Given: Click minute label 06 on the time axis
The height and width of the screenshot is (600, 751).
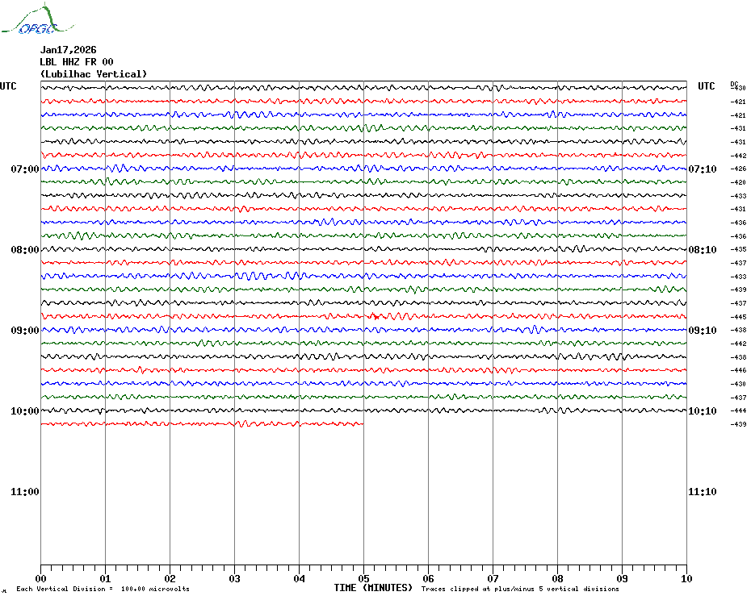Looking at the screenshot, I should pyautogui.click(x=429, y=579).
